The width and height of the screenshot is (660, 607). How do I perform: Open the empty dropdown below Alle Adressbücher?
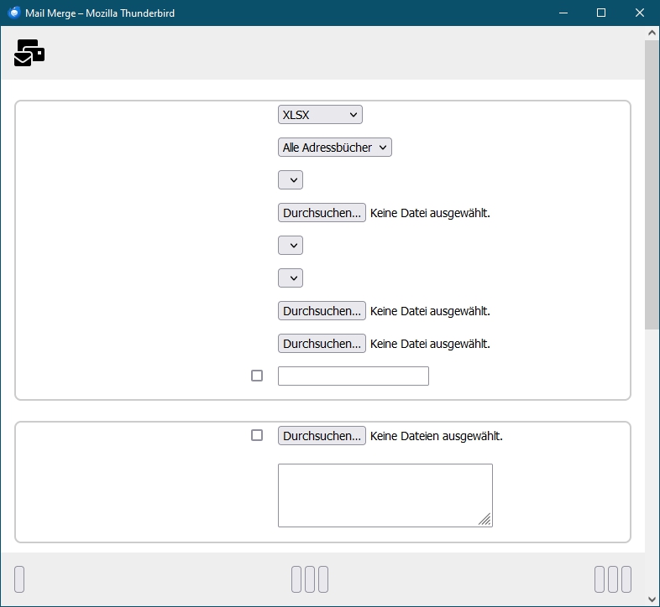290,180
